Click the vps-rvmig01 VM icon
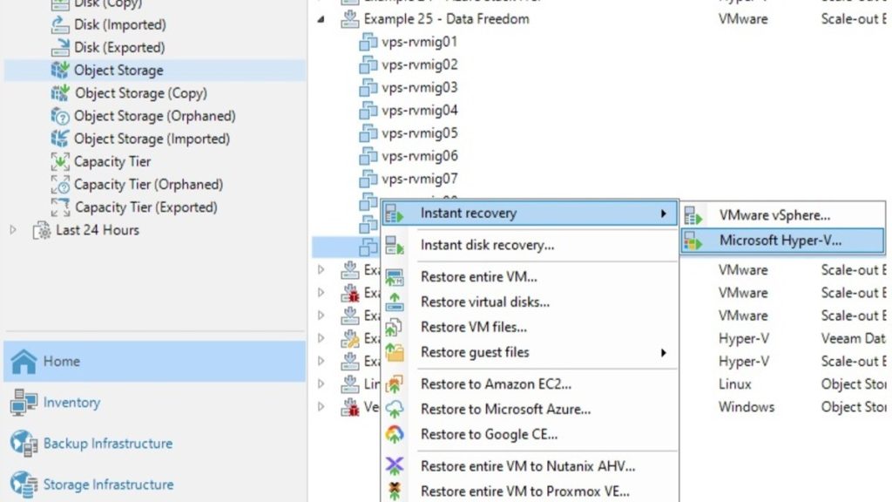 (x=368, y=42)
